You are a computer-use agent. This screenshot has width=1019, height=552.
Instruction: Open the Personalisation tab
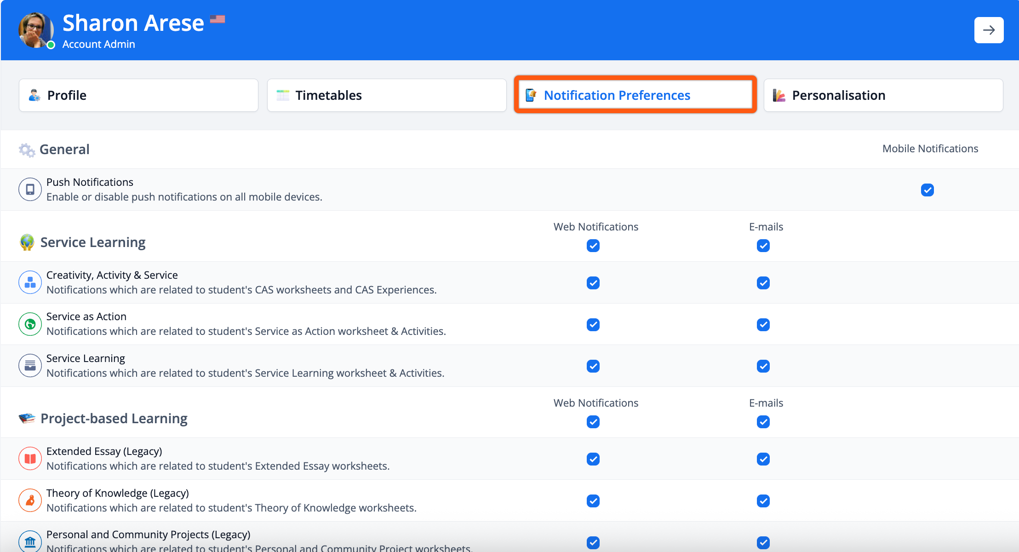[883, 95]
